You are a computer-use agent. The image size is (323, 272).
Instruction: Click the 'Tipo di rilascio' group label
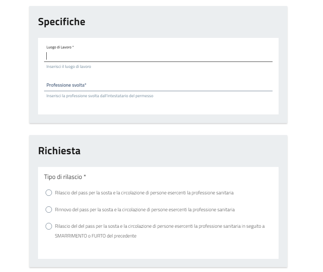[x=63, y=177]
